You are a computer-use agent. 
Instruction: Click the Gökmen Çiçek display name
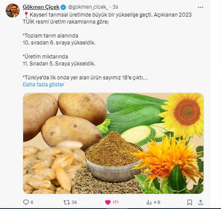[41, 7]
